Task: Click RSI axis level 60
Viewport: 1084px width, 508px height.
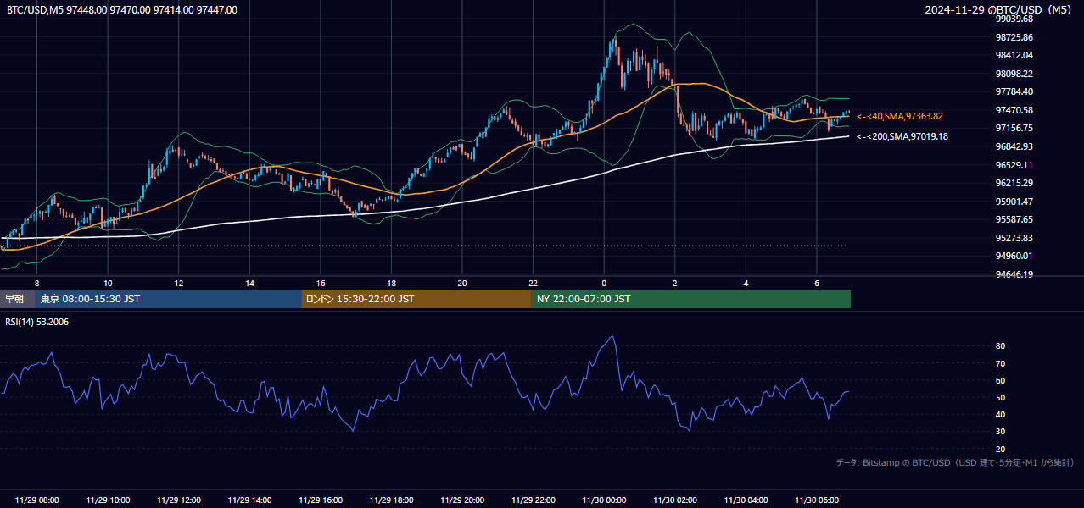Action: [x=1001, y=380]
